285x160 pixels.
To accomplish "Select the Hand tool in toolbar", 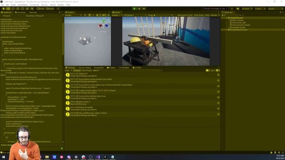I will point(4,9).
